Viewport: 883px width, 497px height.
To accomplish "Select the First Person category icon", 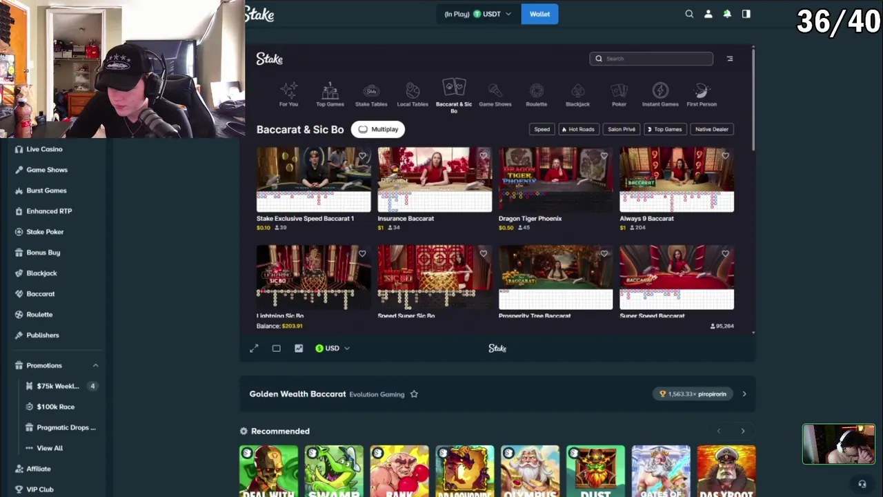I will tap(702, 94).
